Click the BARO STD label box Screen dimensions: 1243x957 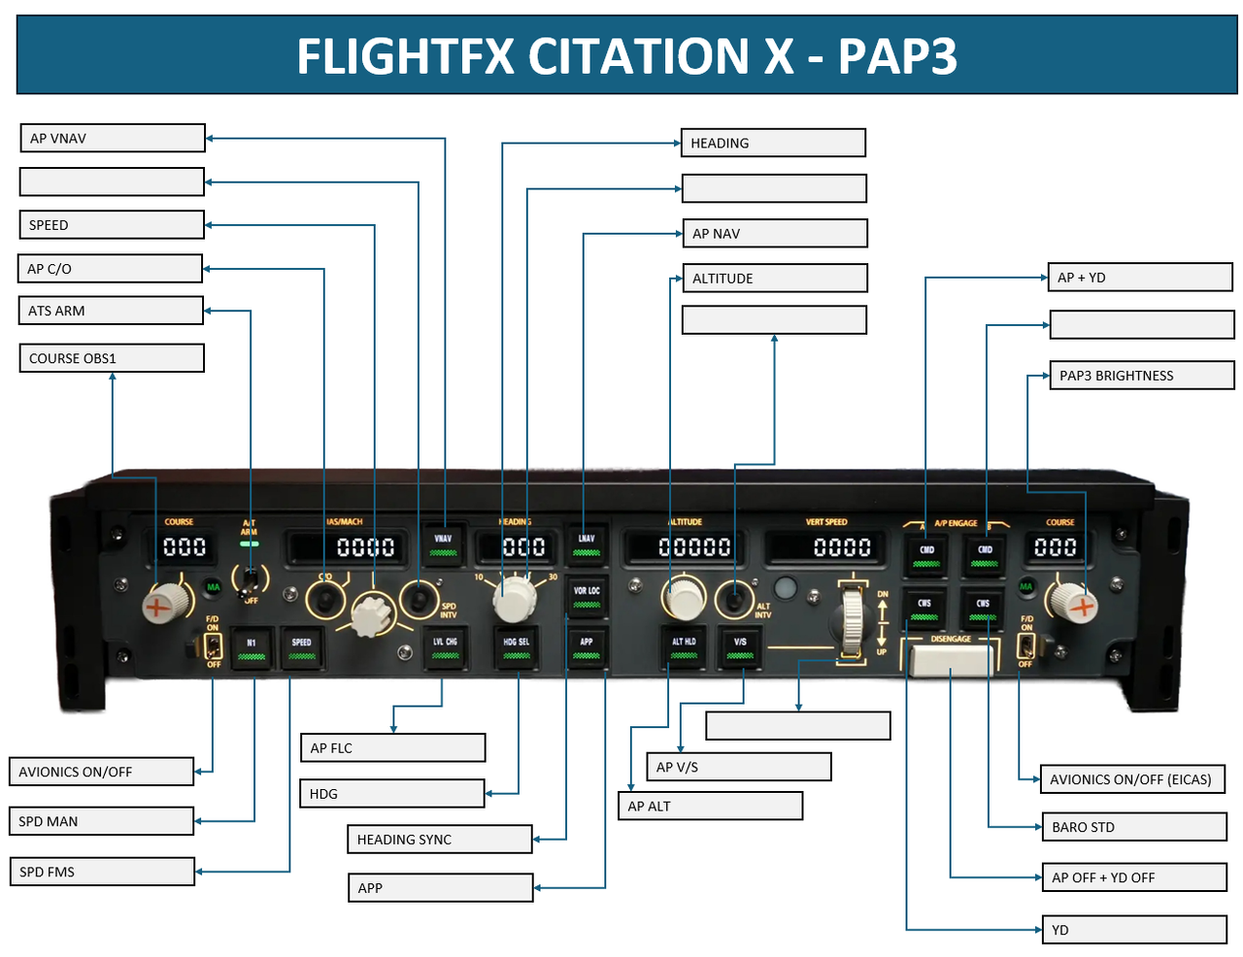click(1134, 827)
